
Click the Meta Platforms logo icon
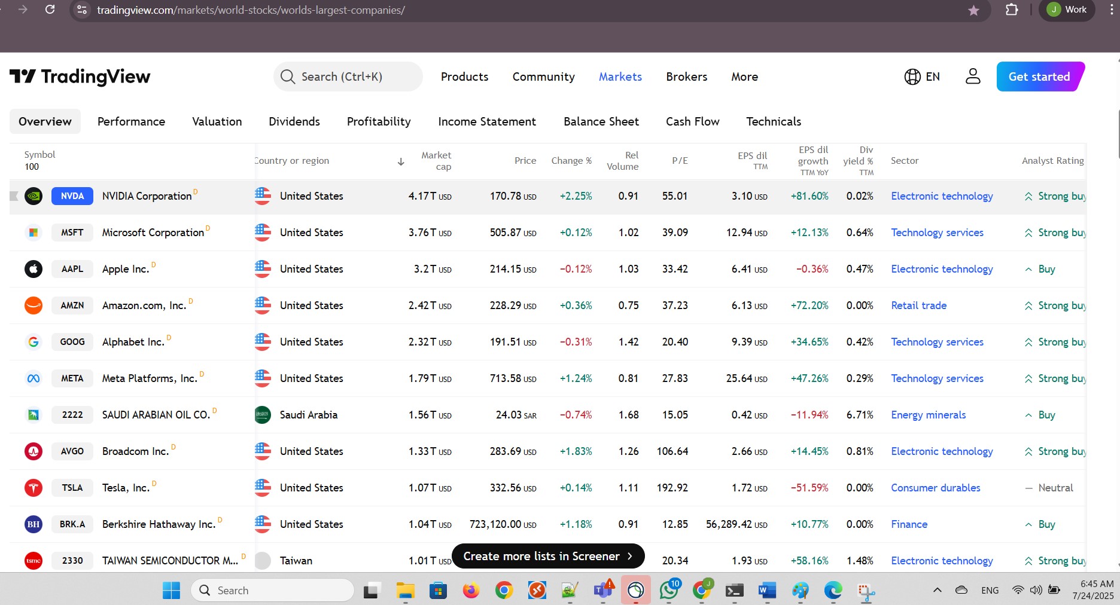pyautogui.click(x=34, y=378)
